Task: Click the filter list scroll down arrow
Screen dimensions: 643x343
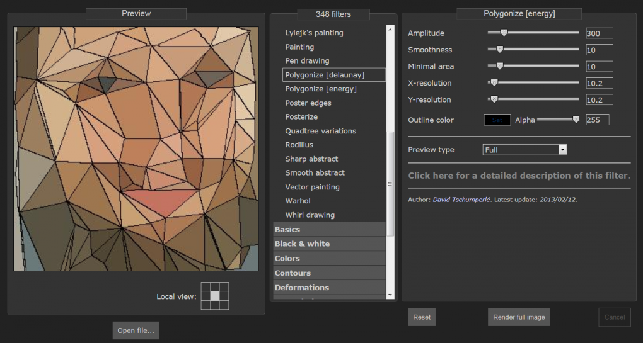Action: [390, 295]
